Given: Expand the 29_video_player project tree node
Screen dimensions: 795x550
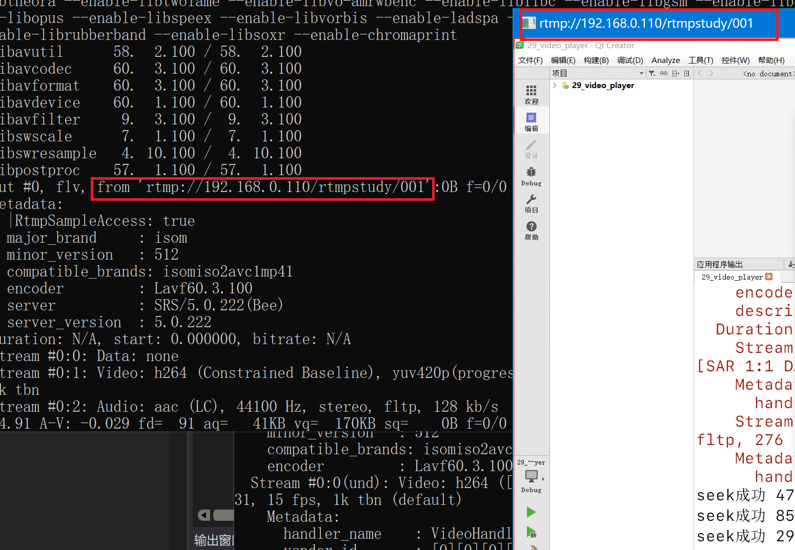Looking at the screenshot, I should coord(555,86).
